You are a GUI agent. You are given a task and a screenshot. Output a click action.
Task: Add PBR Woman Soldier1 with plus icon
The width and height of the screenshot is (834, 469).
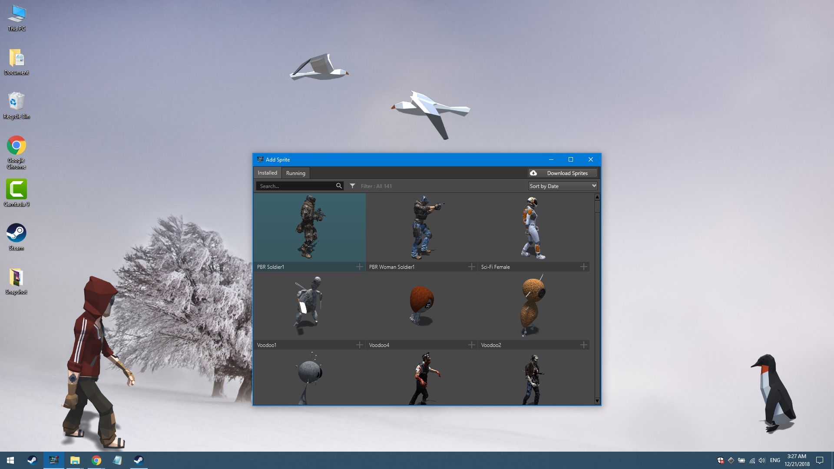[x=471, y=267]
